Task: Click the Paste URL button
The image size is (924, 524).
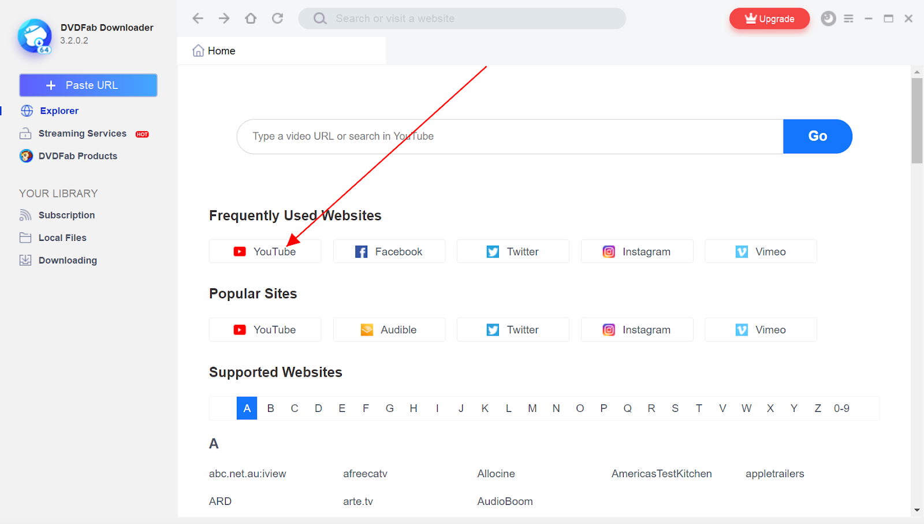Action: click(88, 85)
